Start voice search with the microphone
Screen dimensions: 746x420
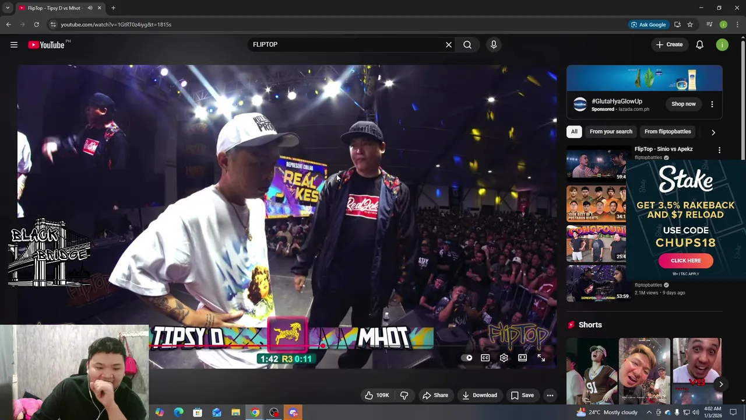point(494,44)
